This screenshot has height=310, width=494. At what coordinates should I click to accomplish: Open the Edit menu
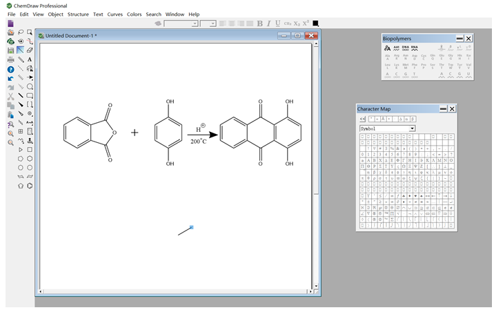[24, 14]
